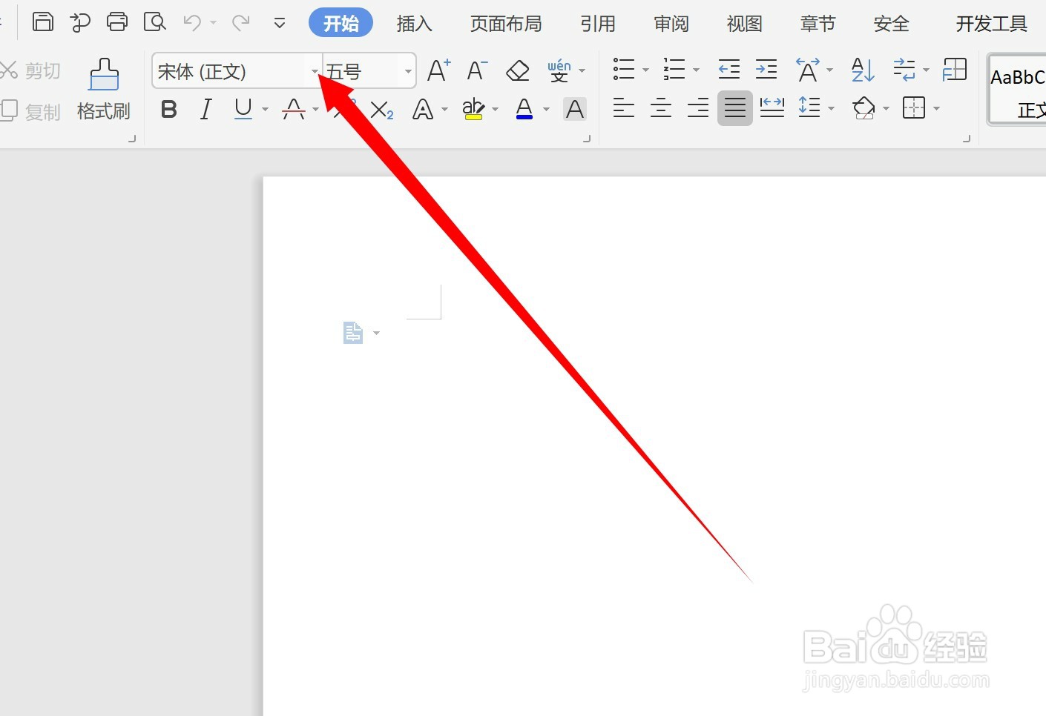The width and height of the screenshot is (1046, 716).
Task: Expand the phonetic guide dropdown arrow
Action: [x=582, y=71]
